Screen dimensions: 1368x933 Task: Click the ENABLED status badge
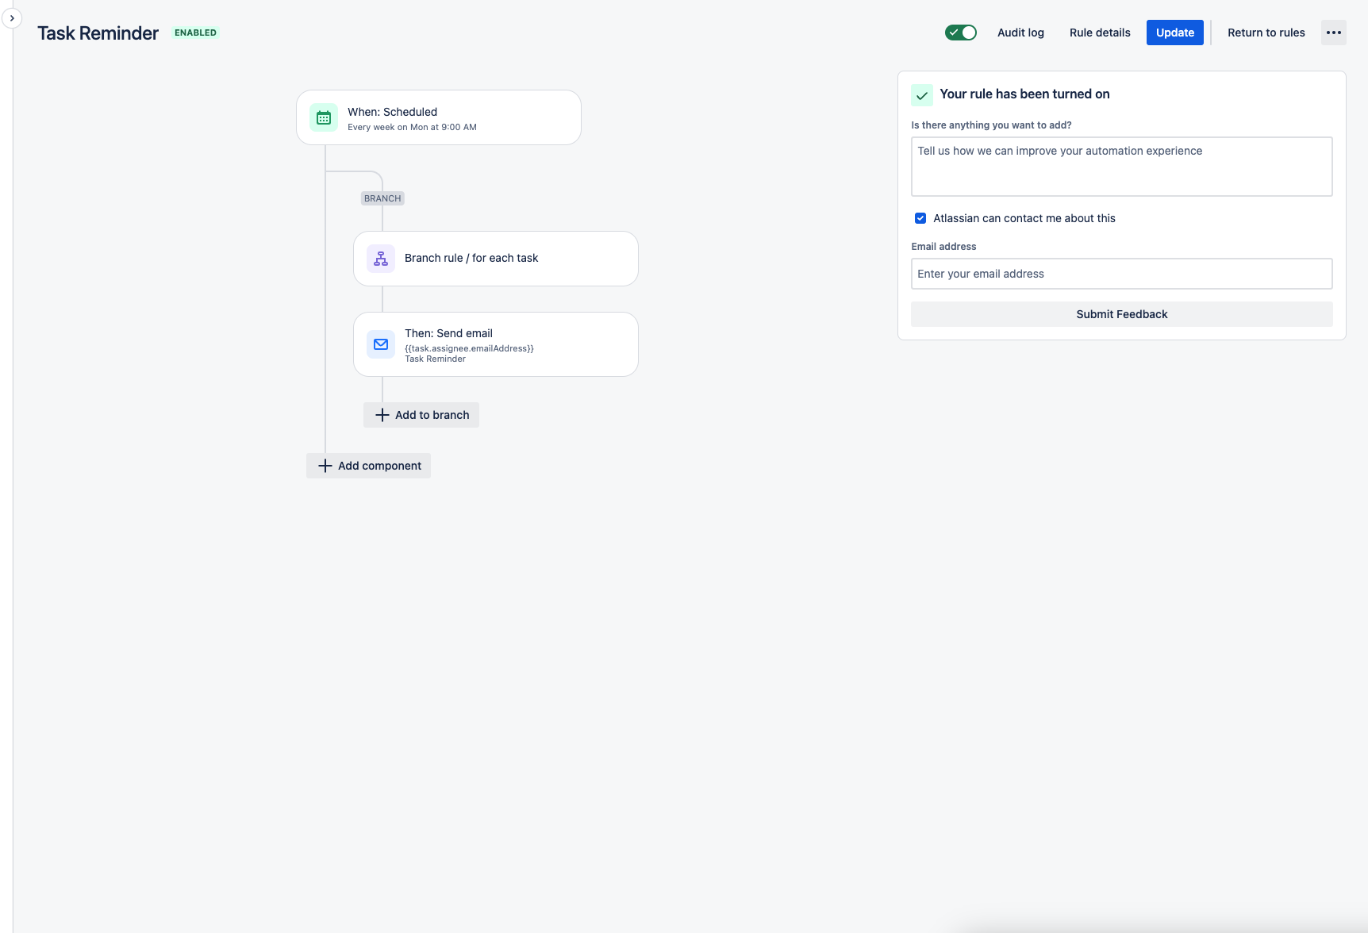[x=195, y=33]
